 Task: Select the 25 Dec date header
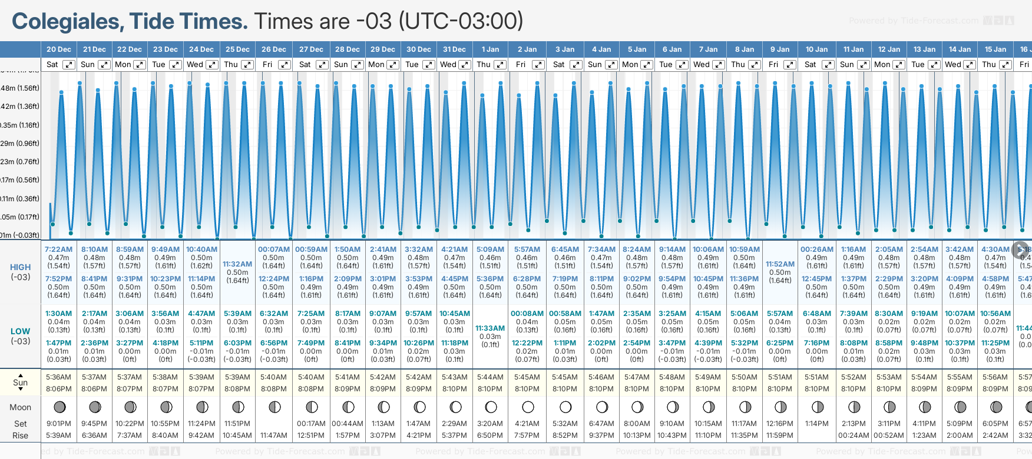237,49
